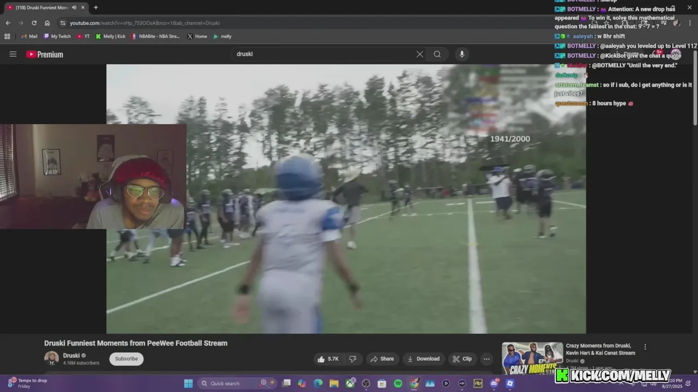The width and height of the screenshot is (698, 392).
Task: Open the X Home bookmark
Action: (x=197, y=36)
